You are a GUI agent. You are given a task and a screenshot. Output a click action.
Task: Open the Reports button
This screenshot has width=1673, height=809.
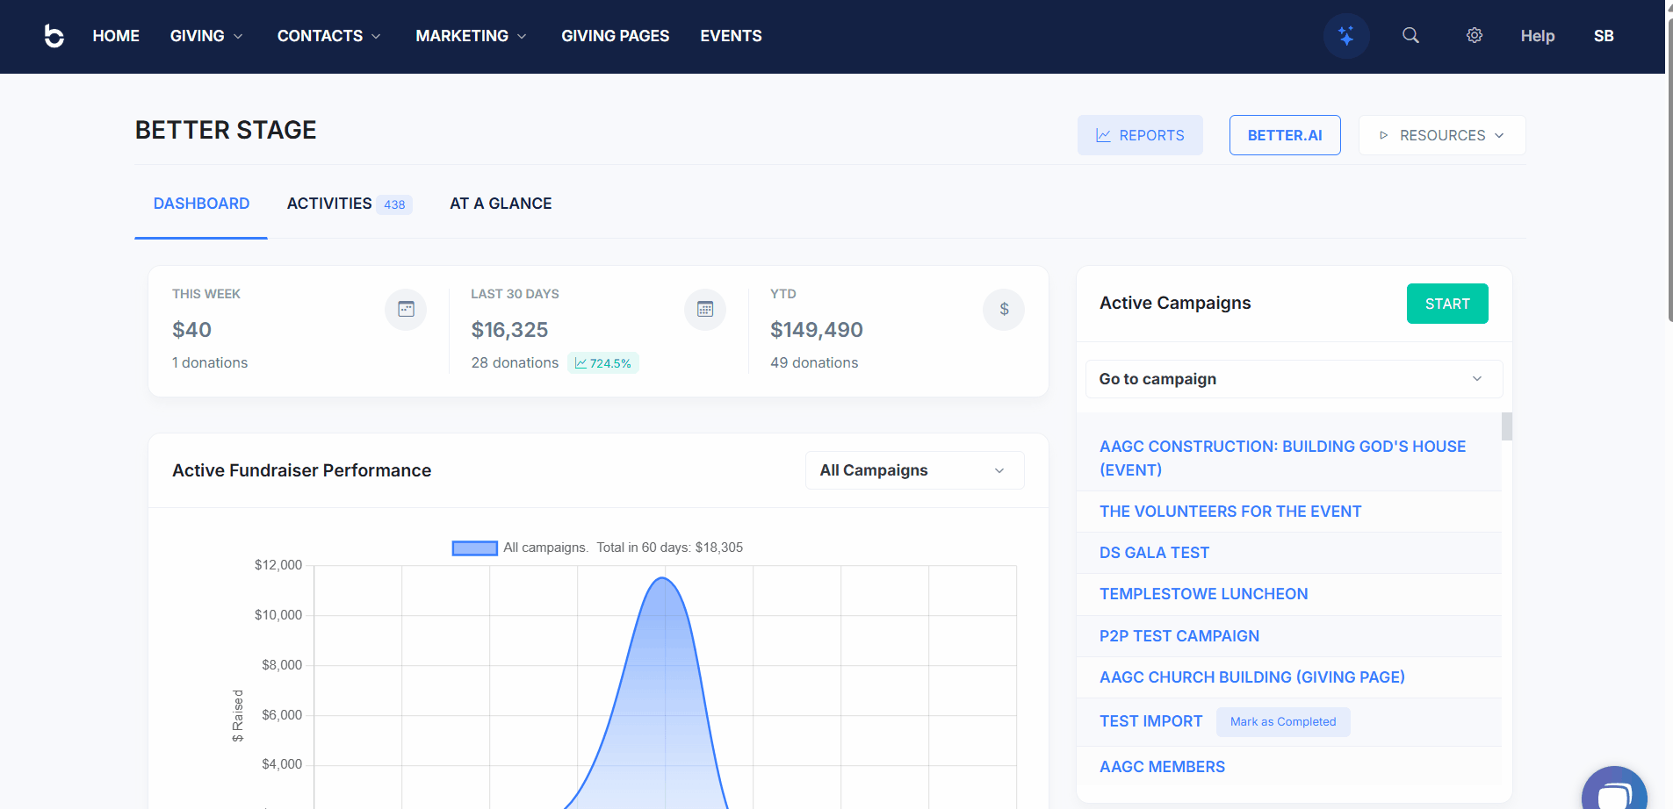1140,135
